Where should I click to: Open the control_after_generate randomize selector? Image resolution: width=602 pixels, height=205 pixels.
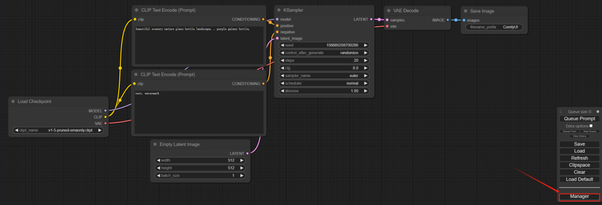click(324, 52)
